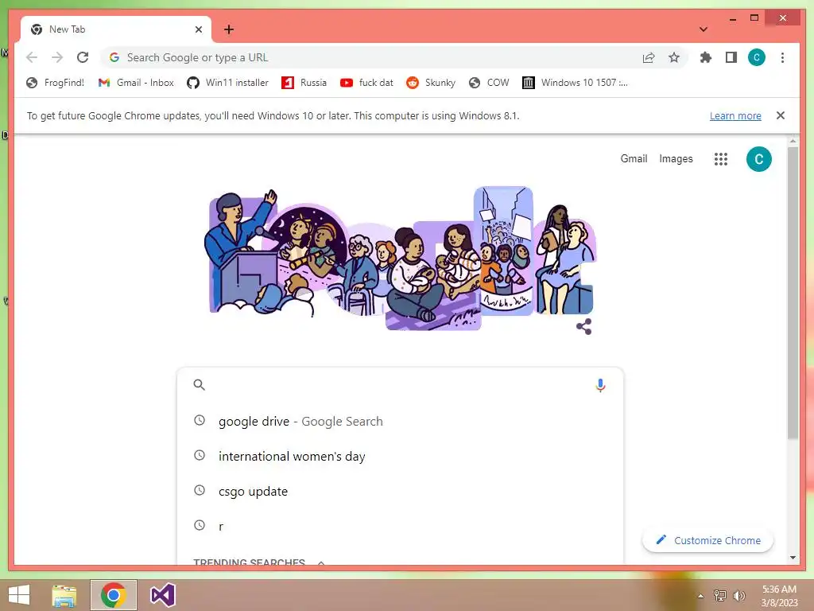Viewport: 814px width, 611px height.
Task: Click the magnifier icon in the search box
Action: point(200,384)
